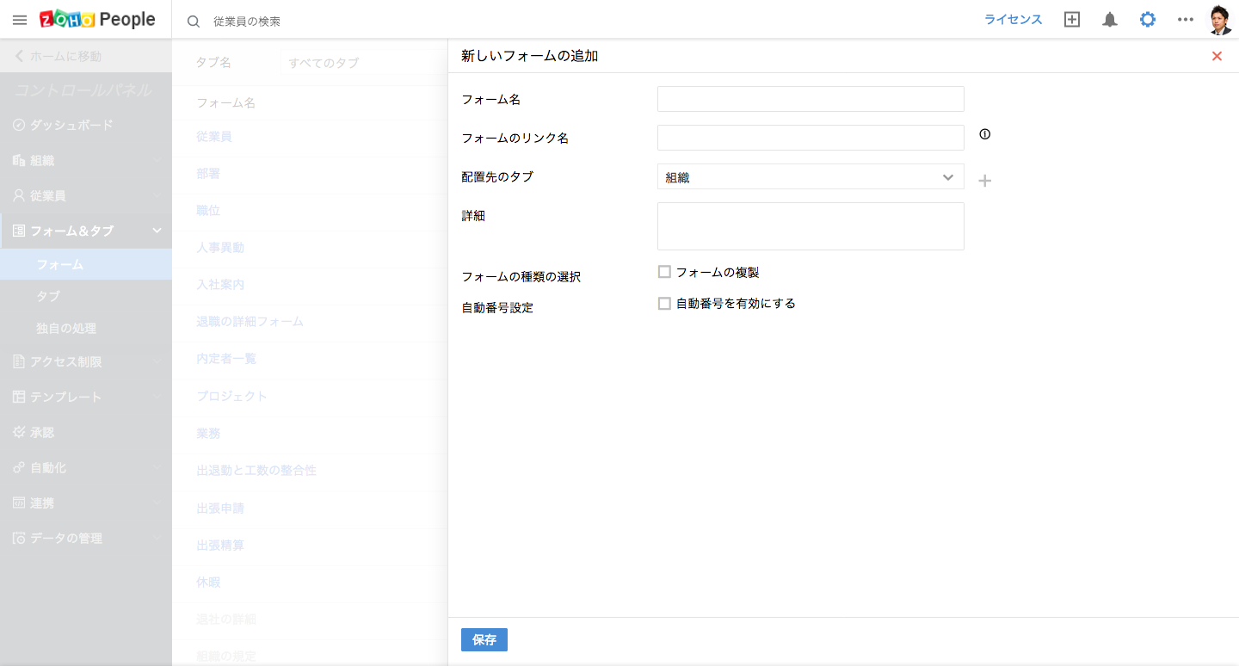
Task: Open the 配置先のタブ dropdown
Action: 810,177
